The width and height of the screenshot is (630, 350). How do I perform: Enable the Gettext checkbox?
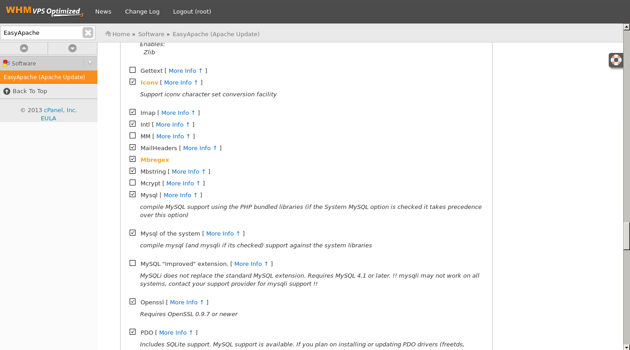pyautogui.click(x=132, y=70)
